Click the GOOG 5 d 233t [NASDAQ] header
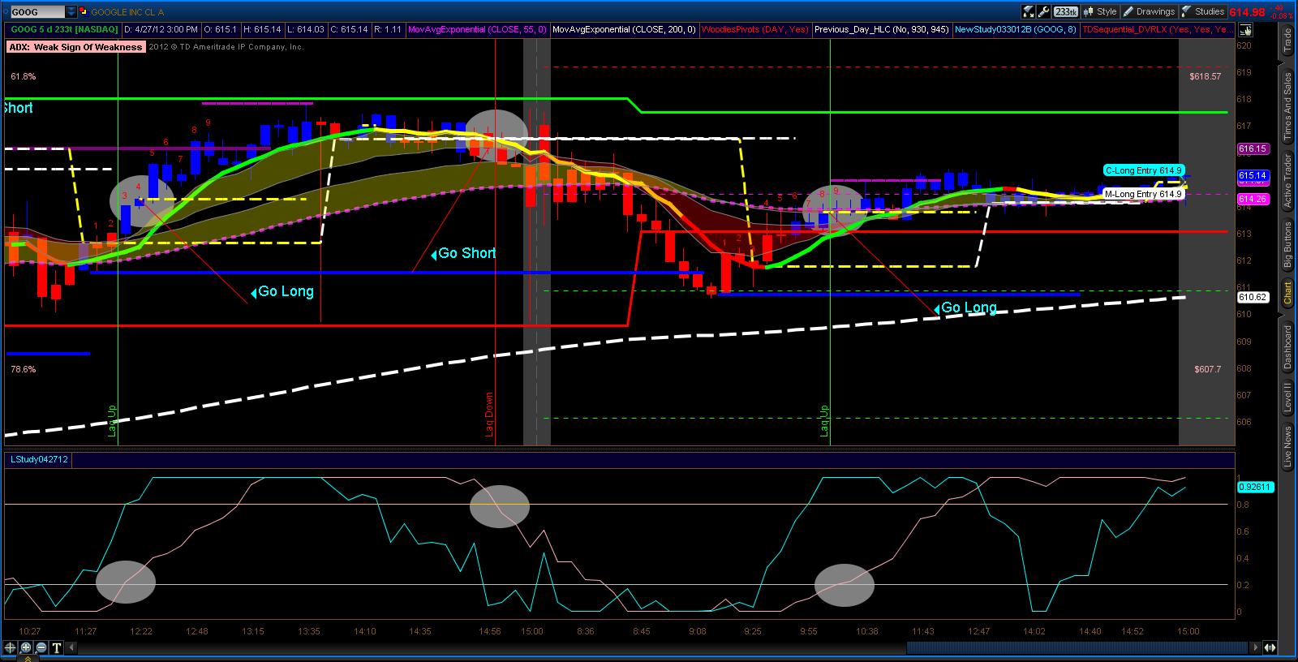 63,29
